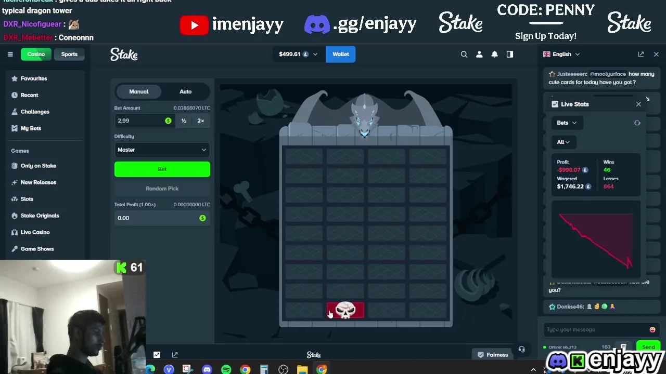Open Calculator from the taskbar
666x374 pixels.
[x=264, y=369]
